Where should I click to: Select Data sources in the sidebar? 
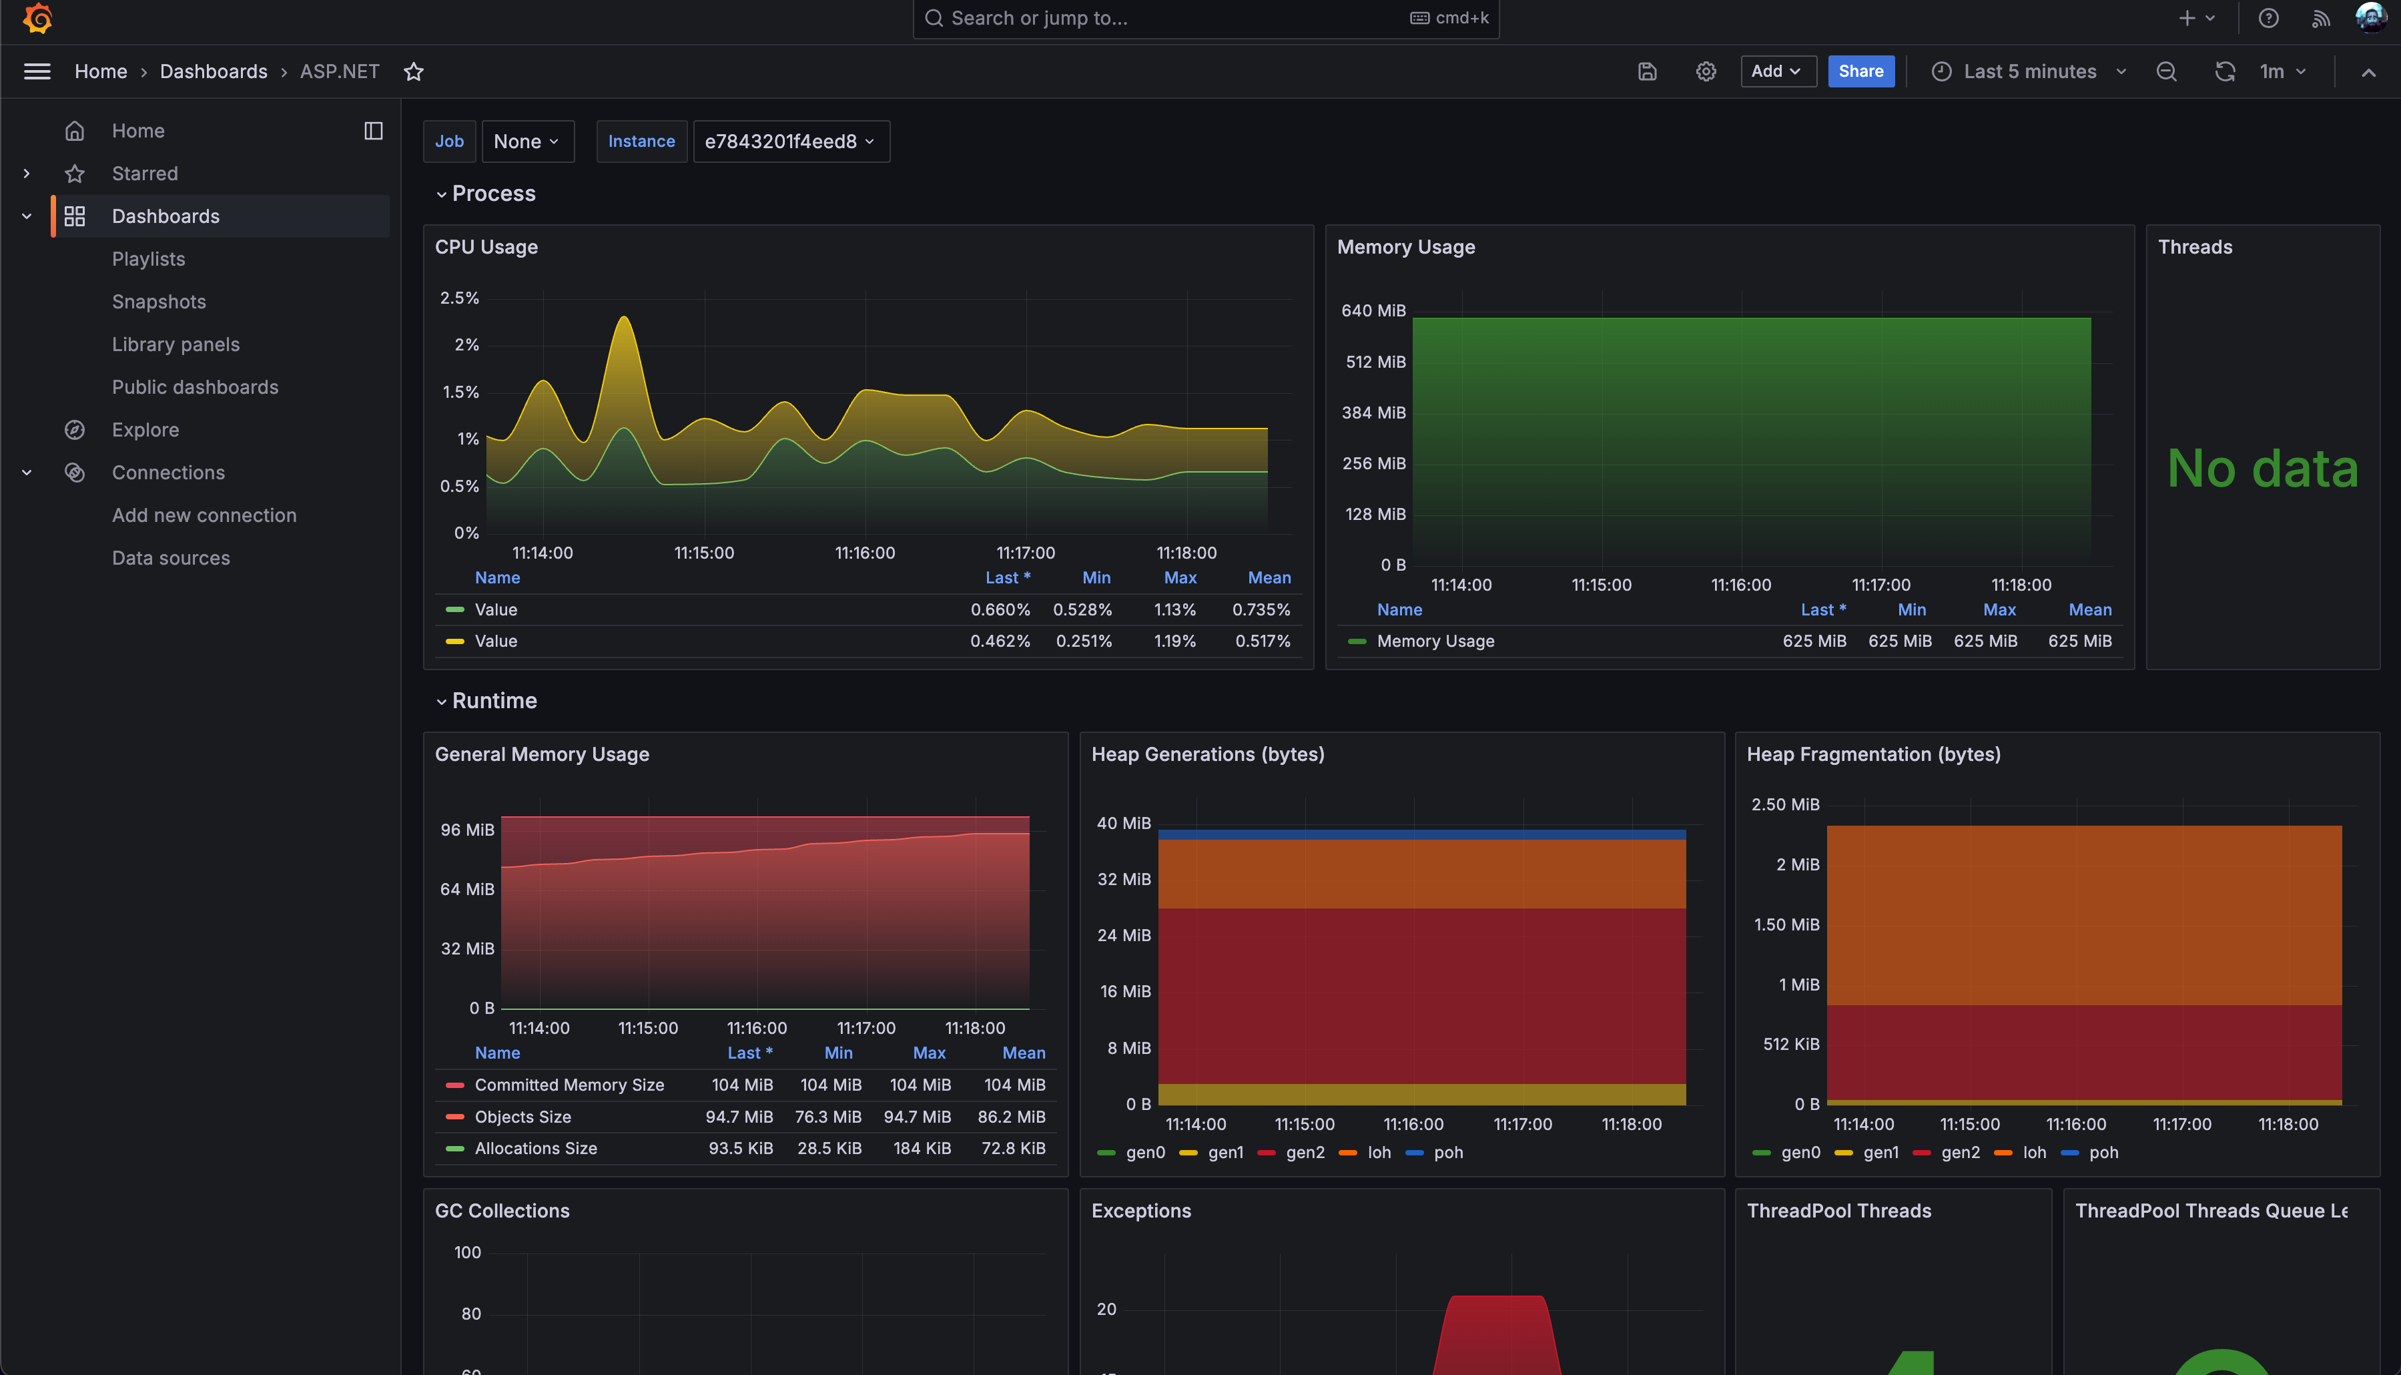coord(170,558)
